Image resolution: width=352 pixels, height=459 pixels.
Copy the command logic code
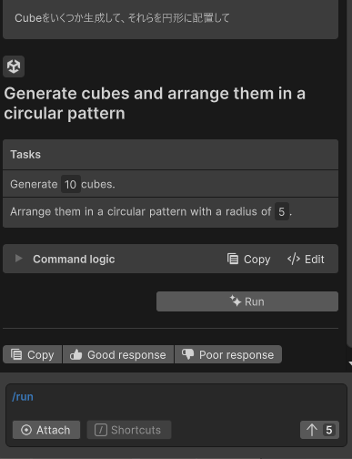tap(248, 260)
